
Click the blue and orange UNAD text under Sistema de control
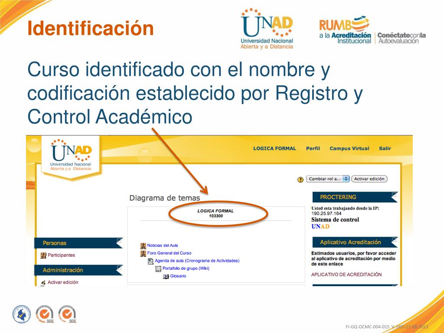[x=320, y=226]
